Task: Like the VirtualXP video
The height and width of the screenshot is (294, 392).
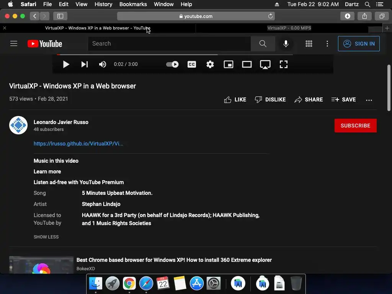Action: 235,100
